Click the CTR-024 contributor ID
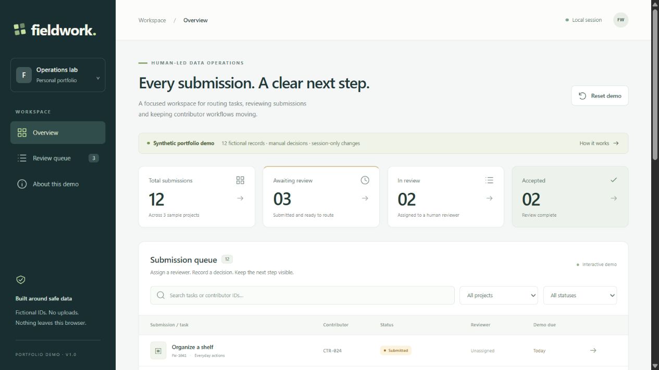 pos(332,351)
